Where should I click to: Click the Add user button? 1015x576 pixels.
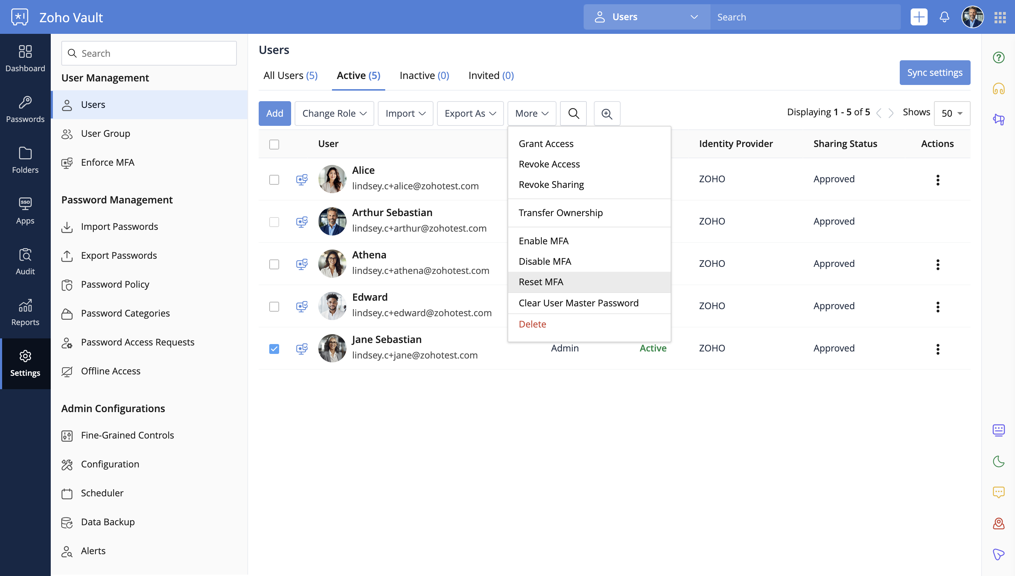click(x=275, y=114)
